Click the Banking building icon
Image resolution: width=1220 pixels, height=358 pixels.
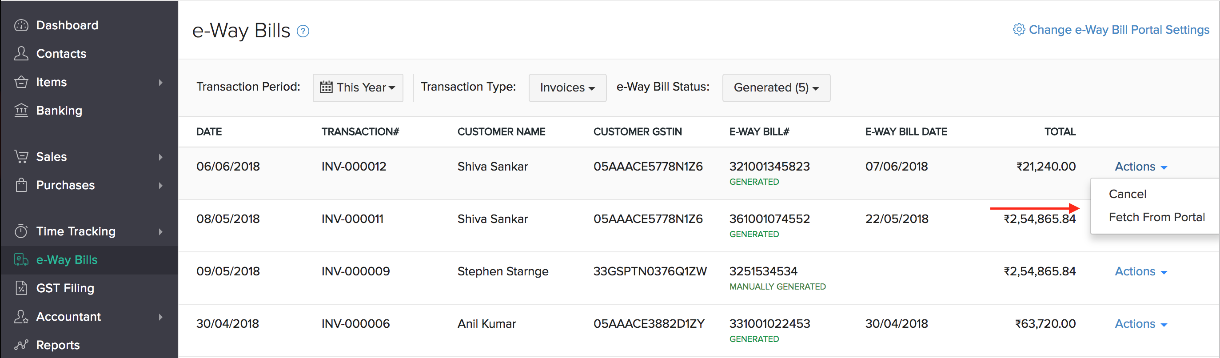(x=21, y=110)
